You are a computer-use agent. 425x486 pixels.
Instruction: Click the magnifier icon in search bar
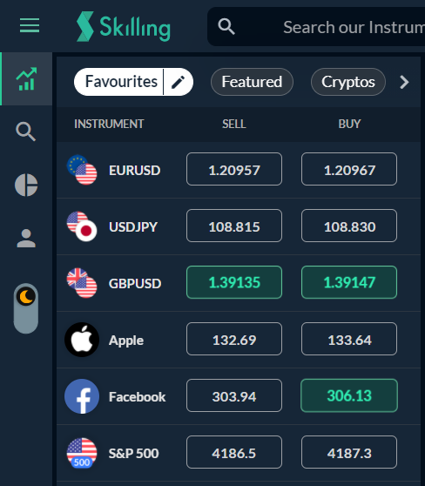click(x=226, y=26)
